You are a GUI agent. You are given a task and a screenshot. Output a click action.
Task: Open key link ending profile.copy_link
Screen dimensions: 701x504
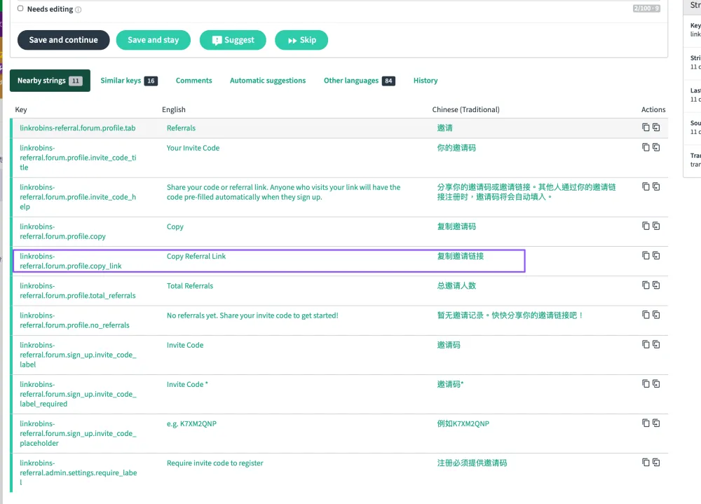pos(71,261)
